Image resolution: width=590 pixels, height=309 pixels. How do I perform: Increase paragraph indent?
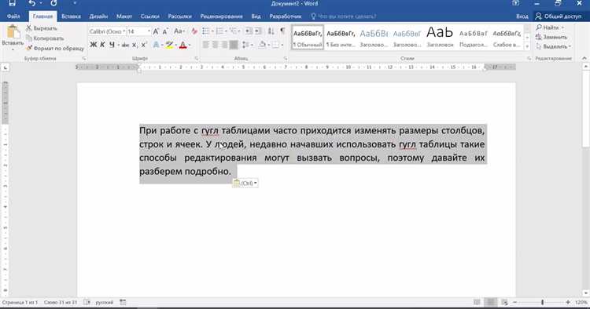[258, 31]
